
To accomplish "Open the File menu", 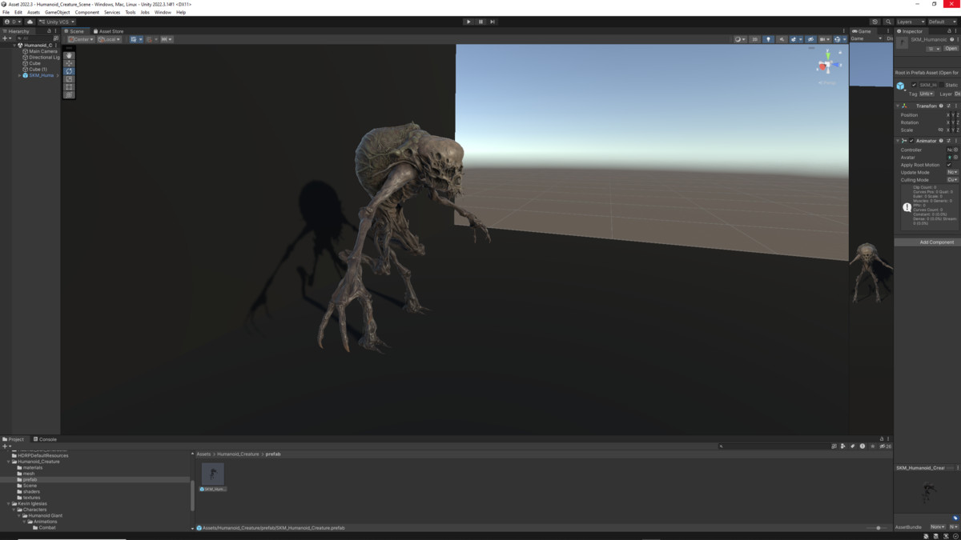I will [6, 12].
